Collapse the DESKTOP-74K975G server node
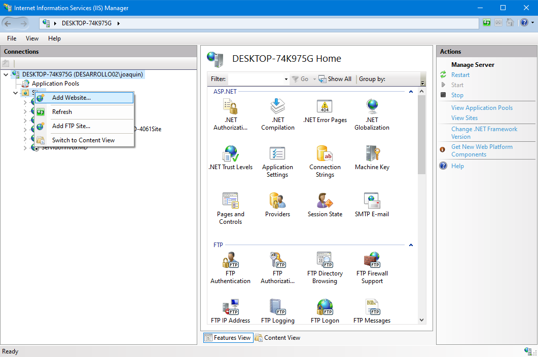This screenshot has height=357, width=538. [6, 74]
